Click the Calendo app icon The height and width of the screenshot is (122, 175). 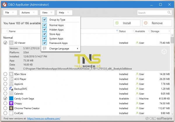tap(11, 94)
